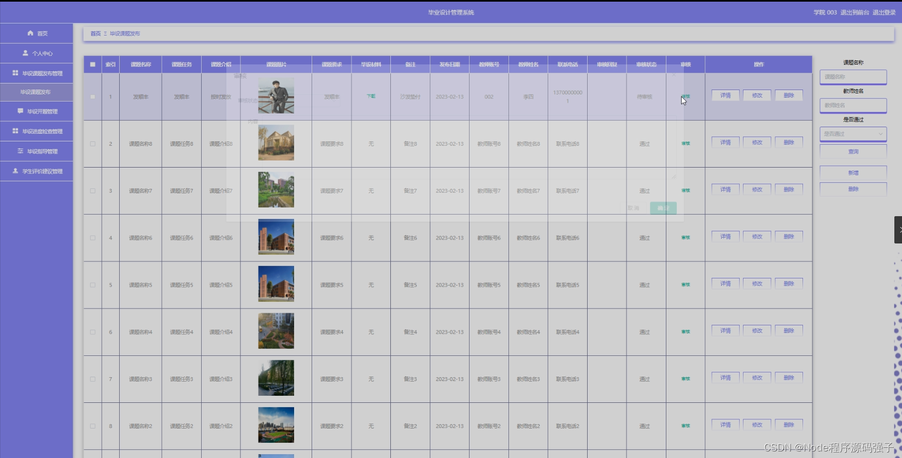
Task: Click the green 审核 link in row 课题名称3
Action: [x=686, y=379]
